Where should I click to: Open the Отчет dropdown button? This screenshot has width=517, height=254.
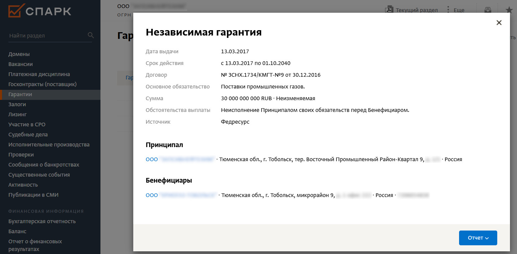478,238
